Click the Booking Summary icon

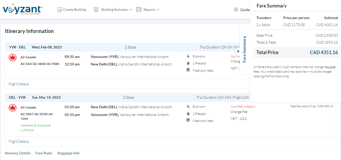96,10
